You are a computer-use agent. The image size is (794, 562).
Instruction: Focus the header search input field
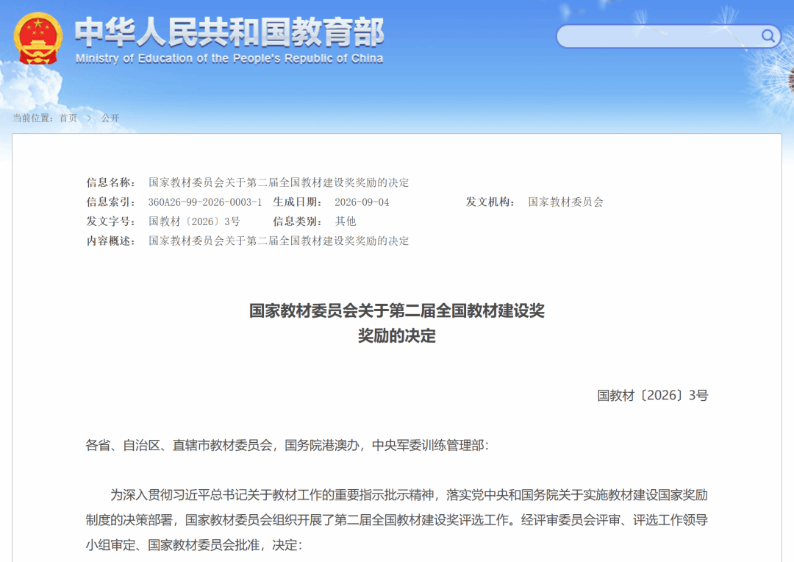[x=659, y=37]
